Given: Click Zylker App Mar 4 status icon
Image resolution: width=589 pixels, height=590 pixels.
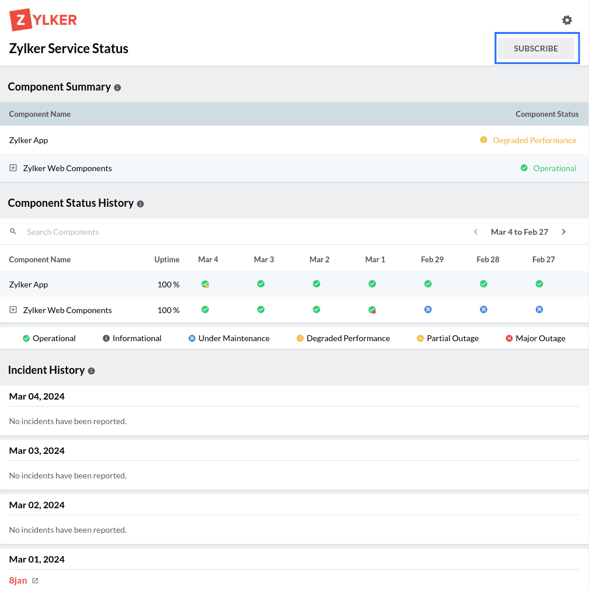Looking at the screenshot, I should click(x=205, y=284).
